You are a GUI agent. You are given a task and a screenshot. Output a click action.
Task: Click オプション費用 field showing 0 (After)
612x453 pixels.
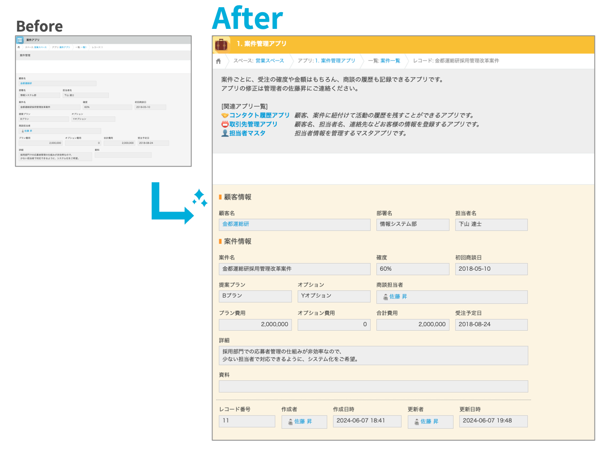click(x=334, y=325)
